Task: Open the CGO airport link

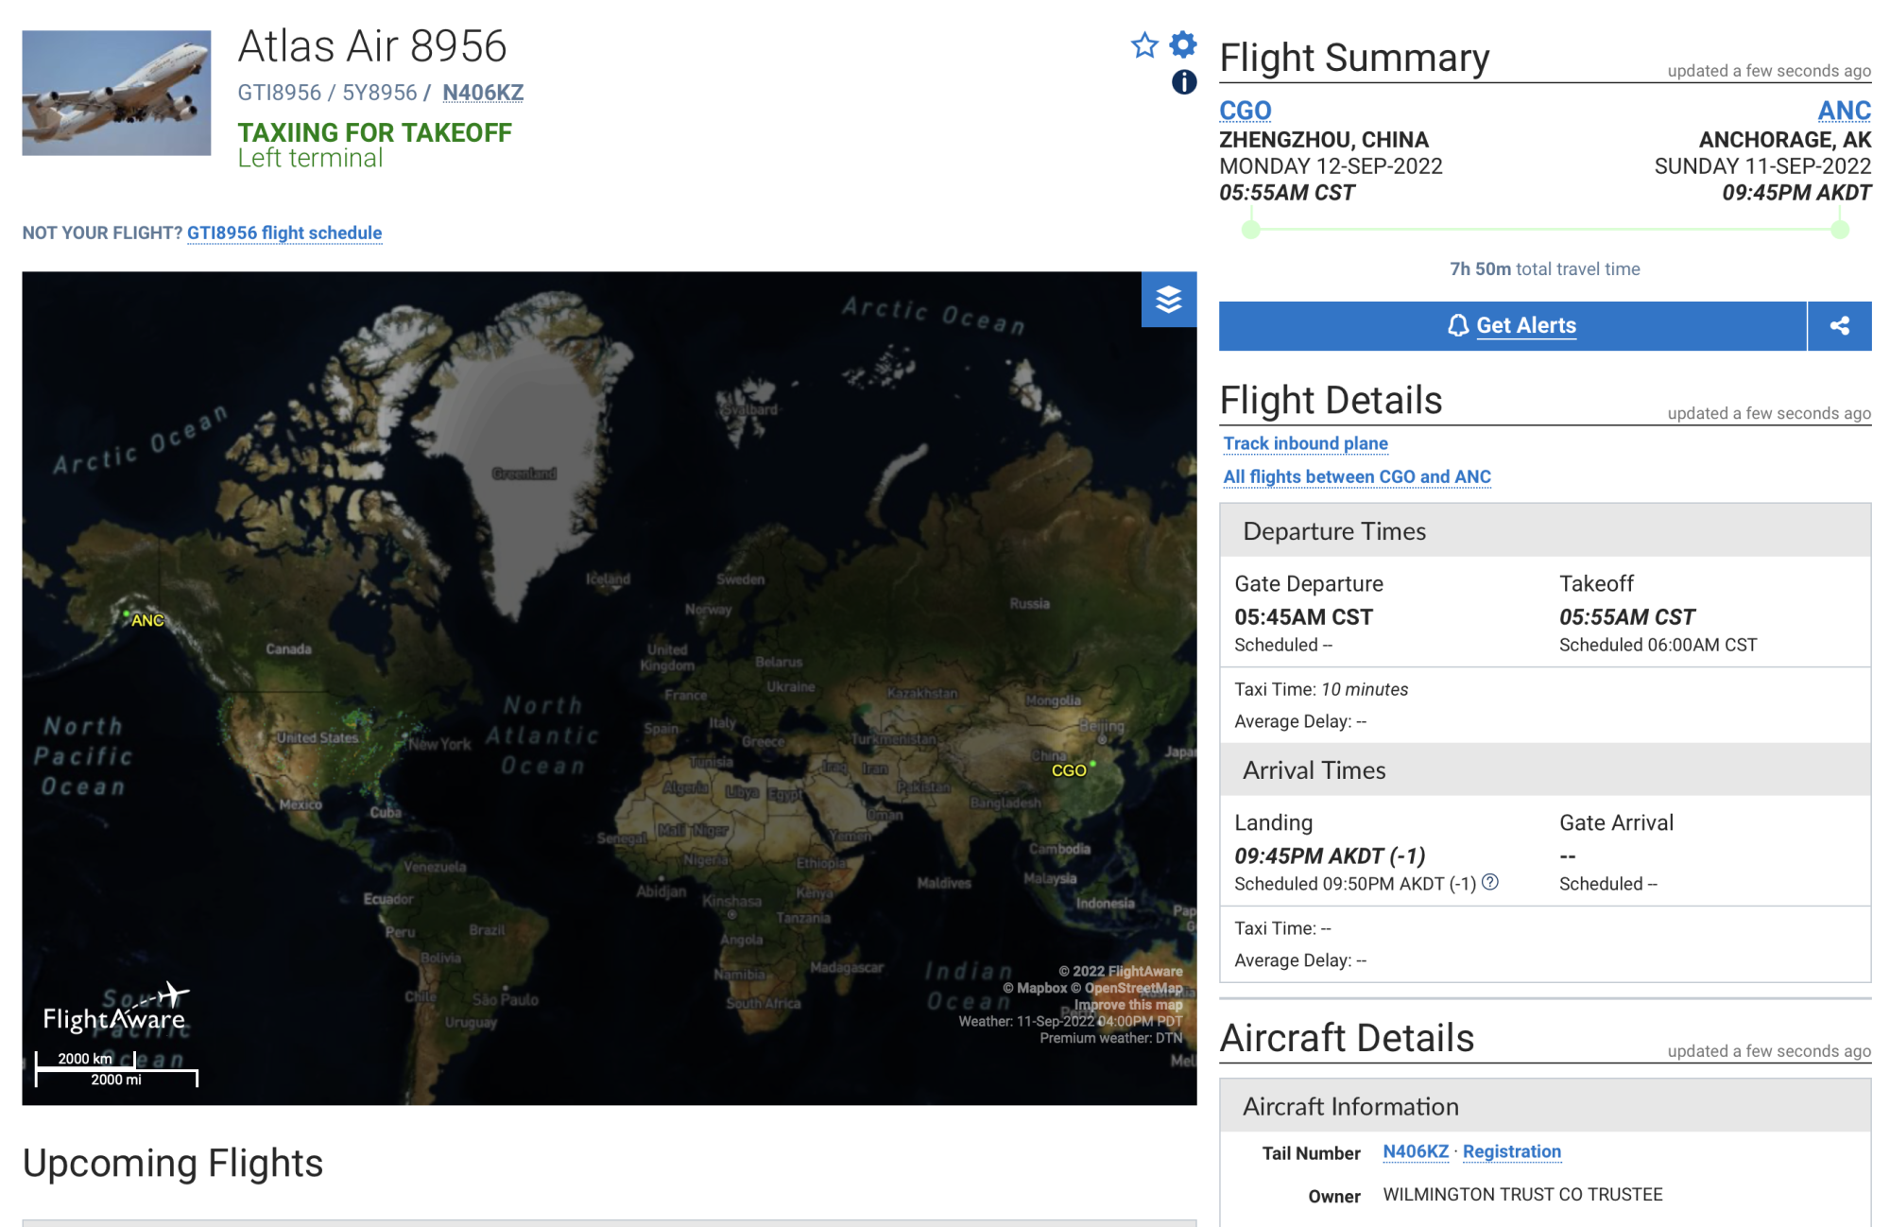Action: pyautogui.click(x=1245, y=111)
